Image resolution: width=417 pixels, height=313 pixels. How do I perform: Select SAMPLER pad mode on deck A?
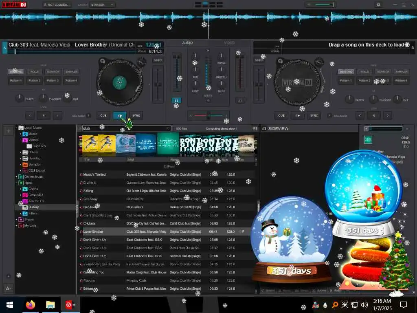(71, 72)
